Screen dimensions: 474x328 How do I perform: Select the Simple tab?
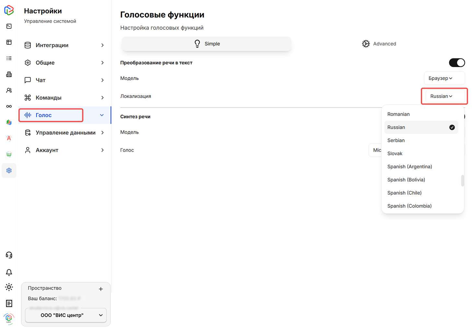(206, 44)
